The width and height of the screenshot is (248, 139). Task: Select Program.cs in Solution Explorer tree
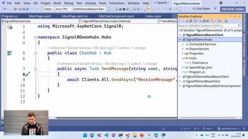197,72
